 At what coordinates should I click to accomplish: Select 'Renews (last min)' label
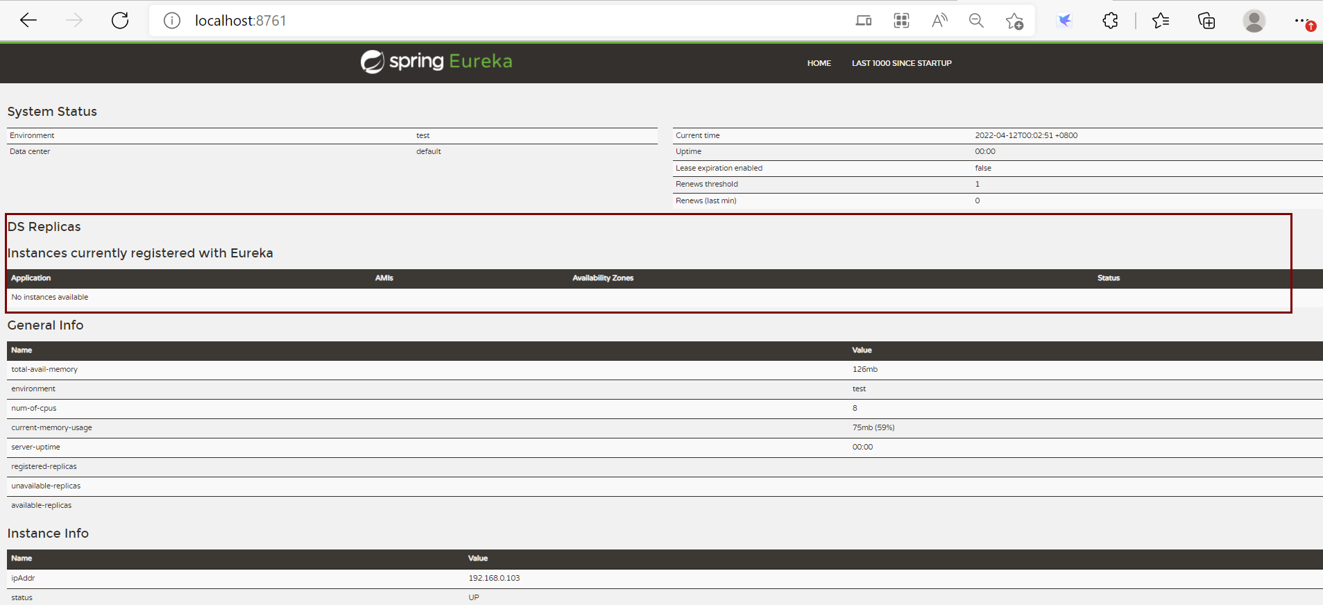tap(706, 201)
